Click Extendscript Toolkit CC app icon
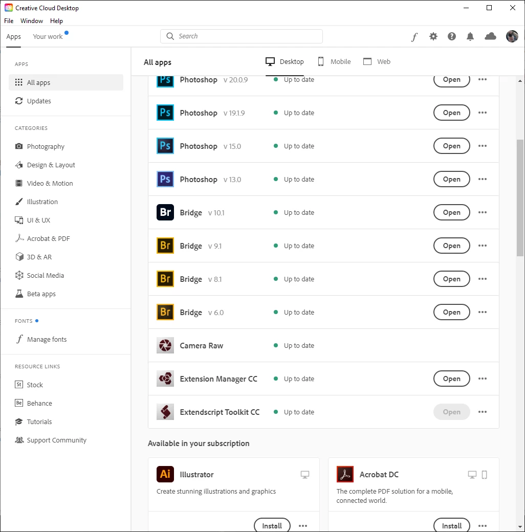The width and height of the screenshot is (525, 532). click(165, 412)
